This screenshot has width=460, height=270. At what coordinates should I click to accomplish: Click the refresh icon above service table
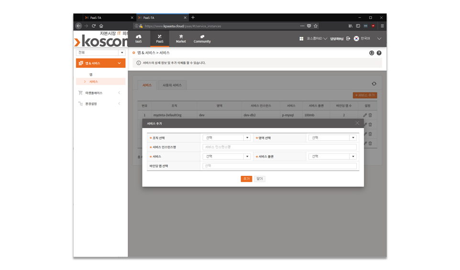[x=374, y=84]
